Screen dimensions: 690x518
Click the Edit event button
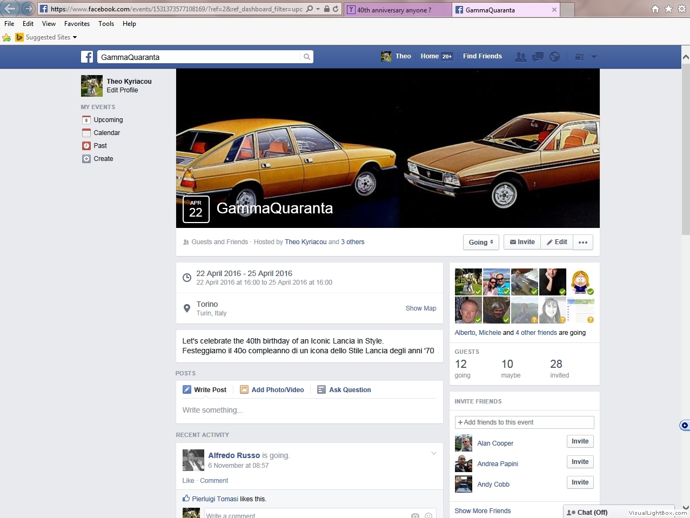point(557,242)
